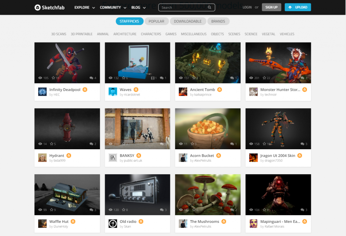This screenshot has width=346, height=236.
Task: Click the star icon on Infinity Deadpool thumbnail
Action: coord(53,78)
